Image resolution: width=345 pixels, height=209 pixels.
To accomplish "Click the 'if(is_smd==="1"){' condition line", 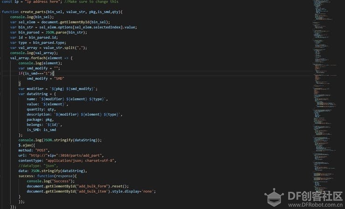I will (36, 74).
